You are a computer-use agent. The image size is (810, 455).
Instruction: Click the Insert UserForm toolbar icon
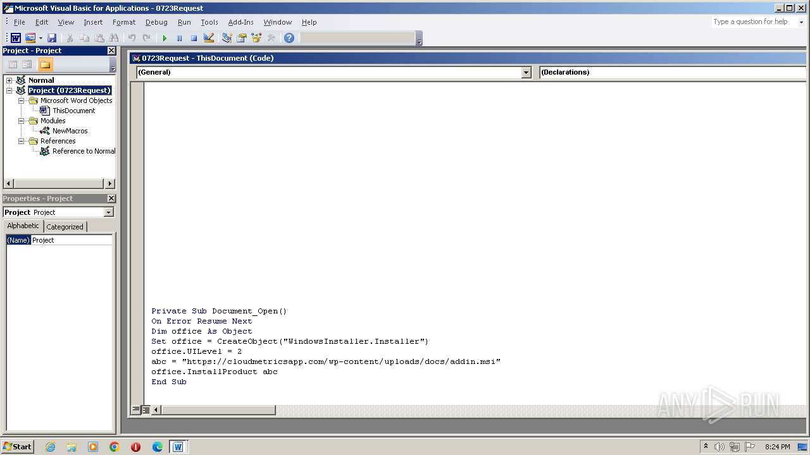(x=30, y=39)
